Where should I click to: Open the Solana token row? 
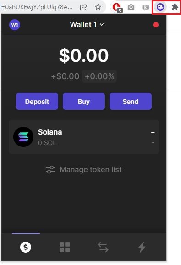tap(84, 137)
